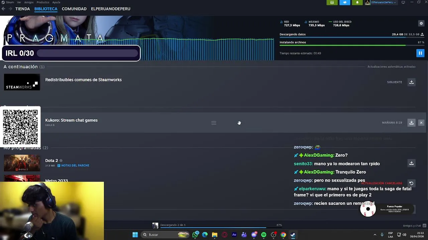Click the Steam taskbar icon
Viewport: 428px width, 240px height.
pyautogui.click(x=293, y=235)
